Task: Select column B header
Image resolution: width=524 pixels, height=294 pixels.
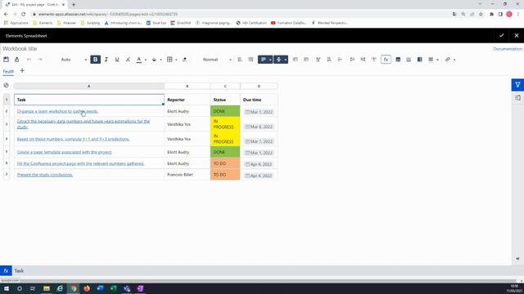Action: pos(187,86)
